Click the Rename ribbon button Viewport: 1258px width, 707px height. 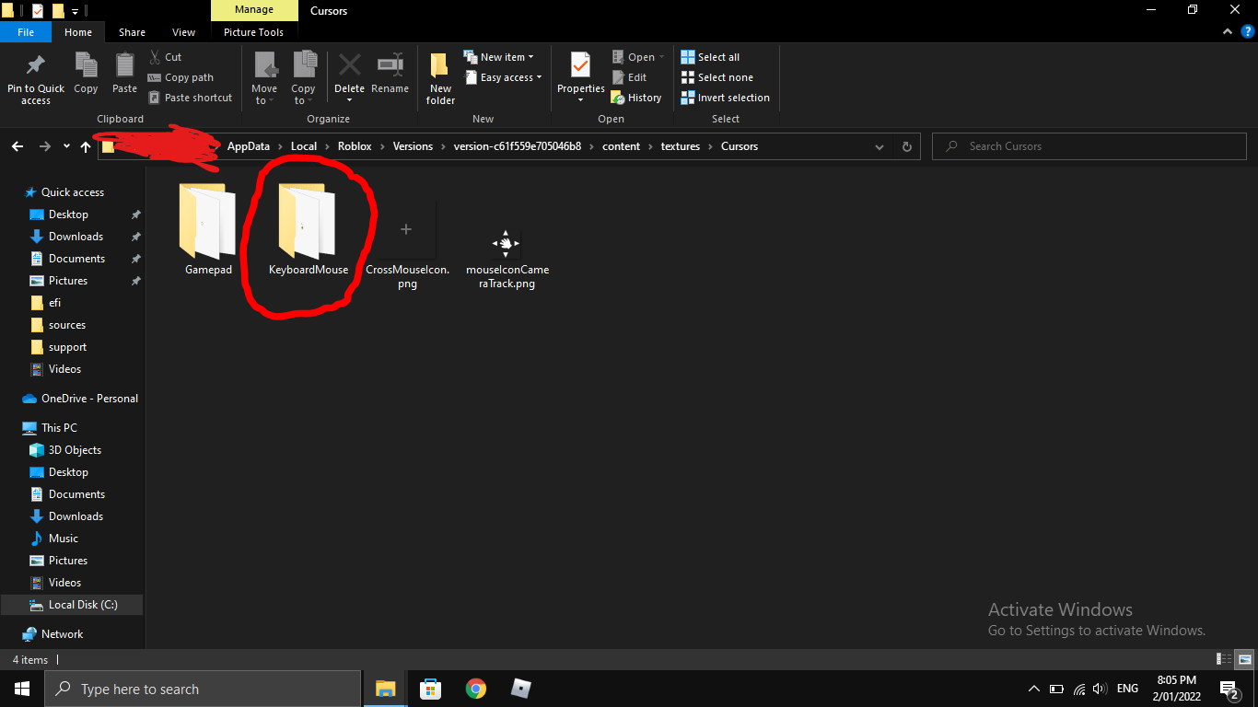[390, 74]
